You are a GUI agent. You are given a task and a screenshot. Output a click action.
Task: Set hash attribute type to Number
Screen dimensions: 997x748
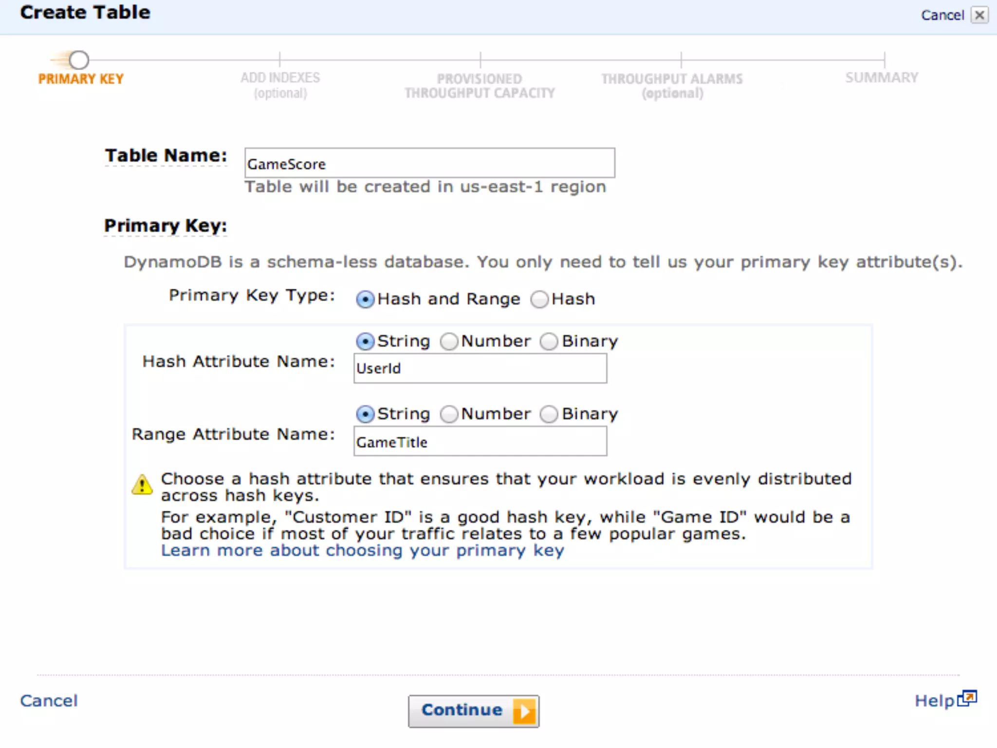pyautogui.click(x=449, y=341)
